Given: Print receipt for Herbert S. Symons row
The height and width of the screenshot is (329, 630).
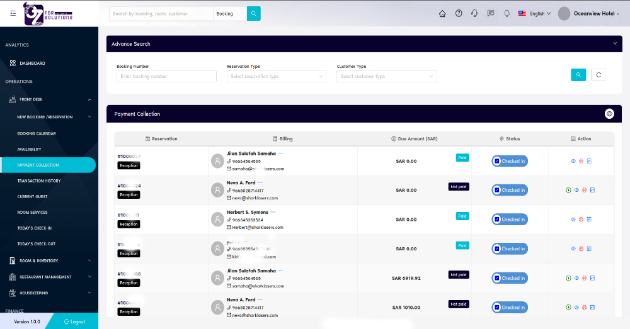Looking at the screenshot, I should (581, 220).
